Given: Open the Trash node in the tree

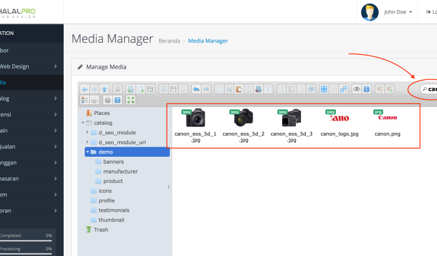Looking at the screenshot, I should click(x=101, y=230).
